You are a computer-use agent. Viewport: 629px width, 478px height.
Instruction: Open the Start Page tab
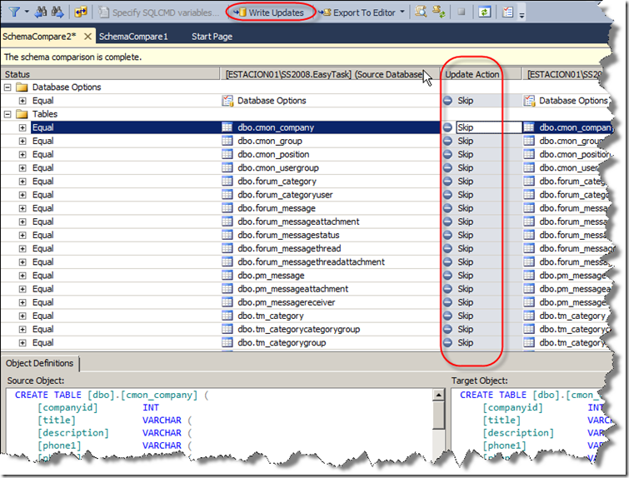(212, 37)
